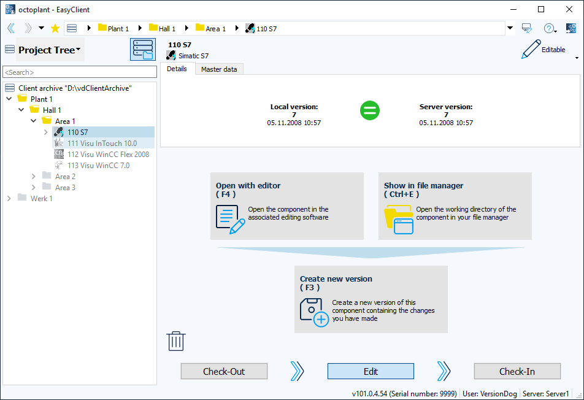This screenshot has height=400, width=584.
Task: Click the octoplant logo icon top right
Action: point(571,28)
